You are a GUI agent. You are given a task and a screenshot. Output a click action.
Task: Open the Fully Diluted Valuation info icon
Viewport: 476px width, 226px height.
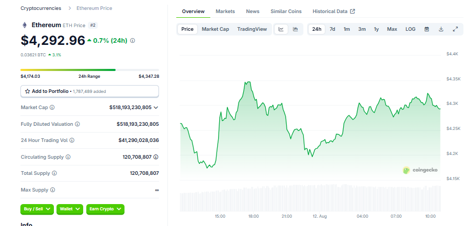(77, 124)
